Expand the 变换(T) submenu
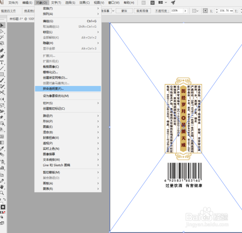 pyautogui.click(x=68, y=8)
